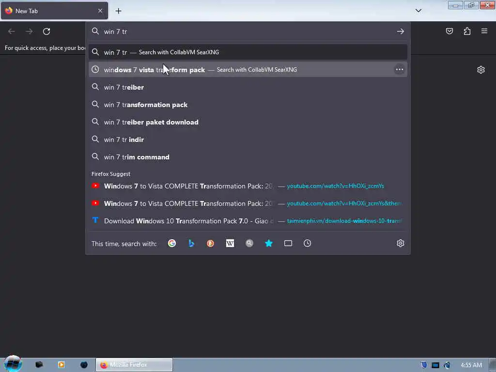Search this time with Bing icon
The image size is (496, 372).
tap(191, 243)
